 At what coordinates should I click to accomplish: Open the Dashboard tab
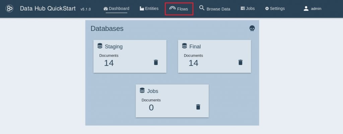(x=116, y=9)
